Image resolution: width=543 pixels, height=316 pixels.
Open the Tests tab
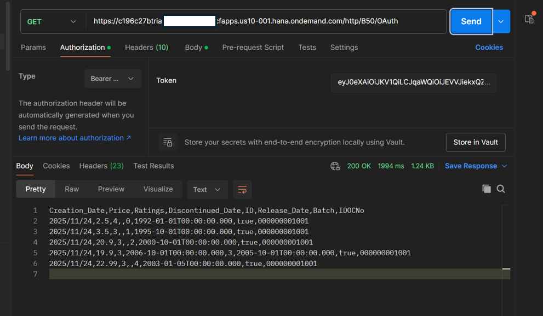tap(307, 48)
